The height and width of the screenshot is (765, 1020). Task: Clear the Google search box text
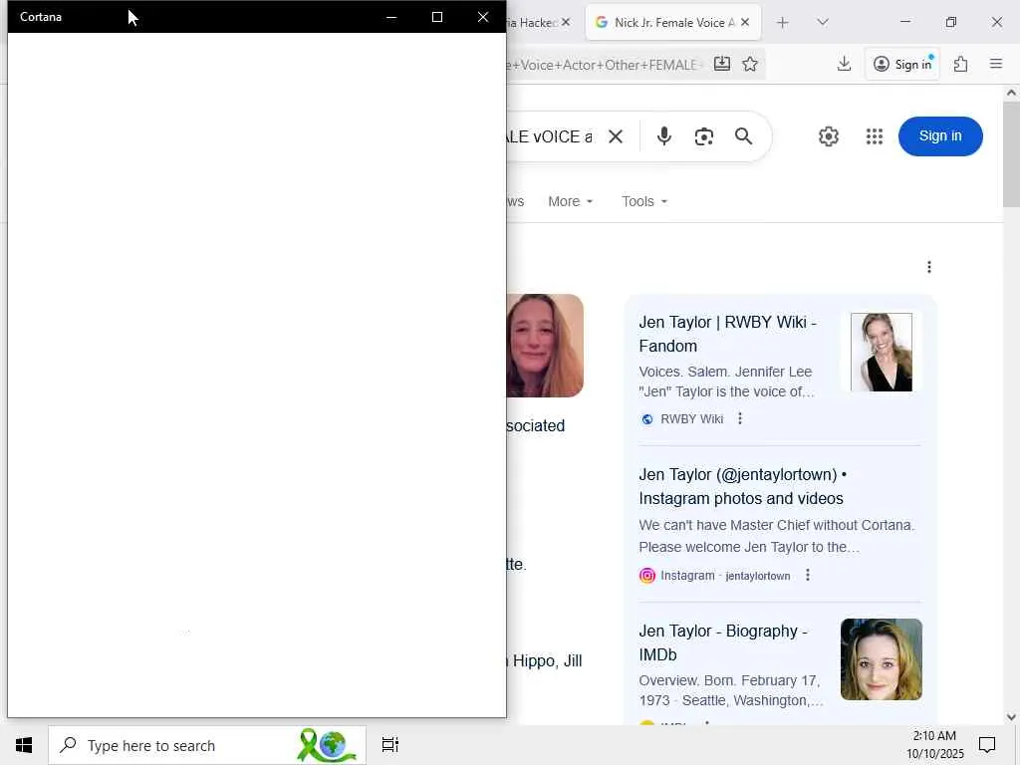click(x=616, y=135)
